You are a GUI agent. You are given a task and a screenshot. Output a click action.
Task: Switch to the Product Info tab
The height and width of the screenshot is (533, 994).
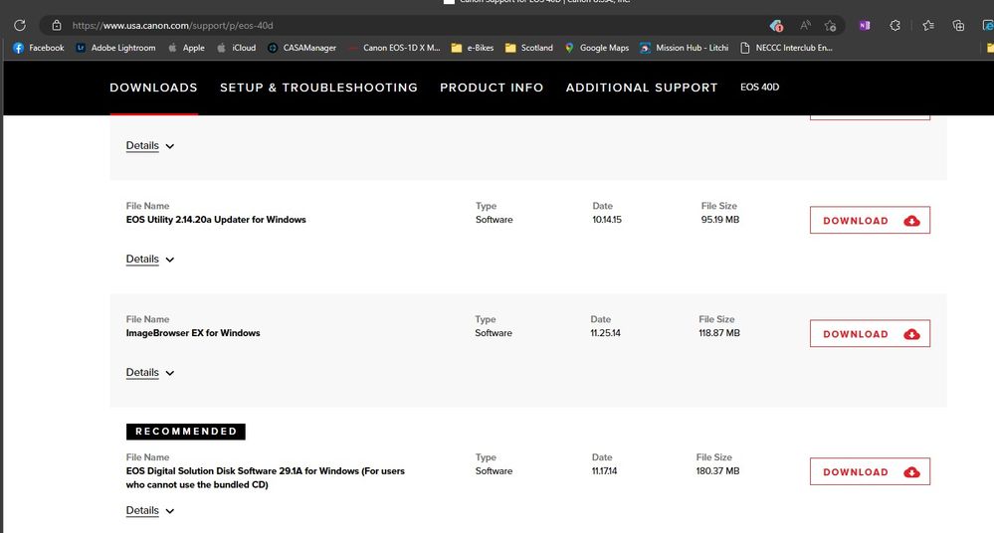point(492,88)
